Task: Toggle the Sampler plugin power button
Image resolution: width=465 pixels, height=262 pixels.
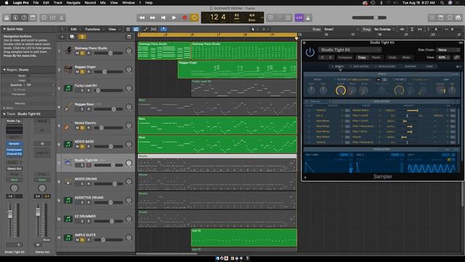Action: [x=310, y=52]
